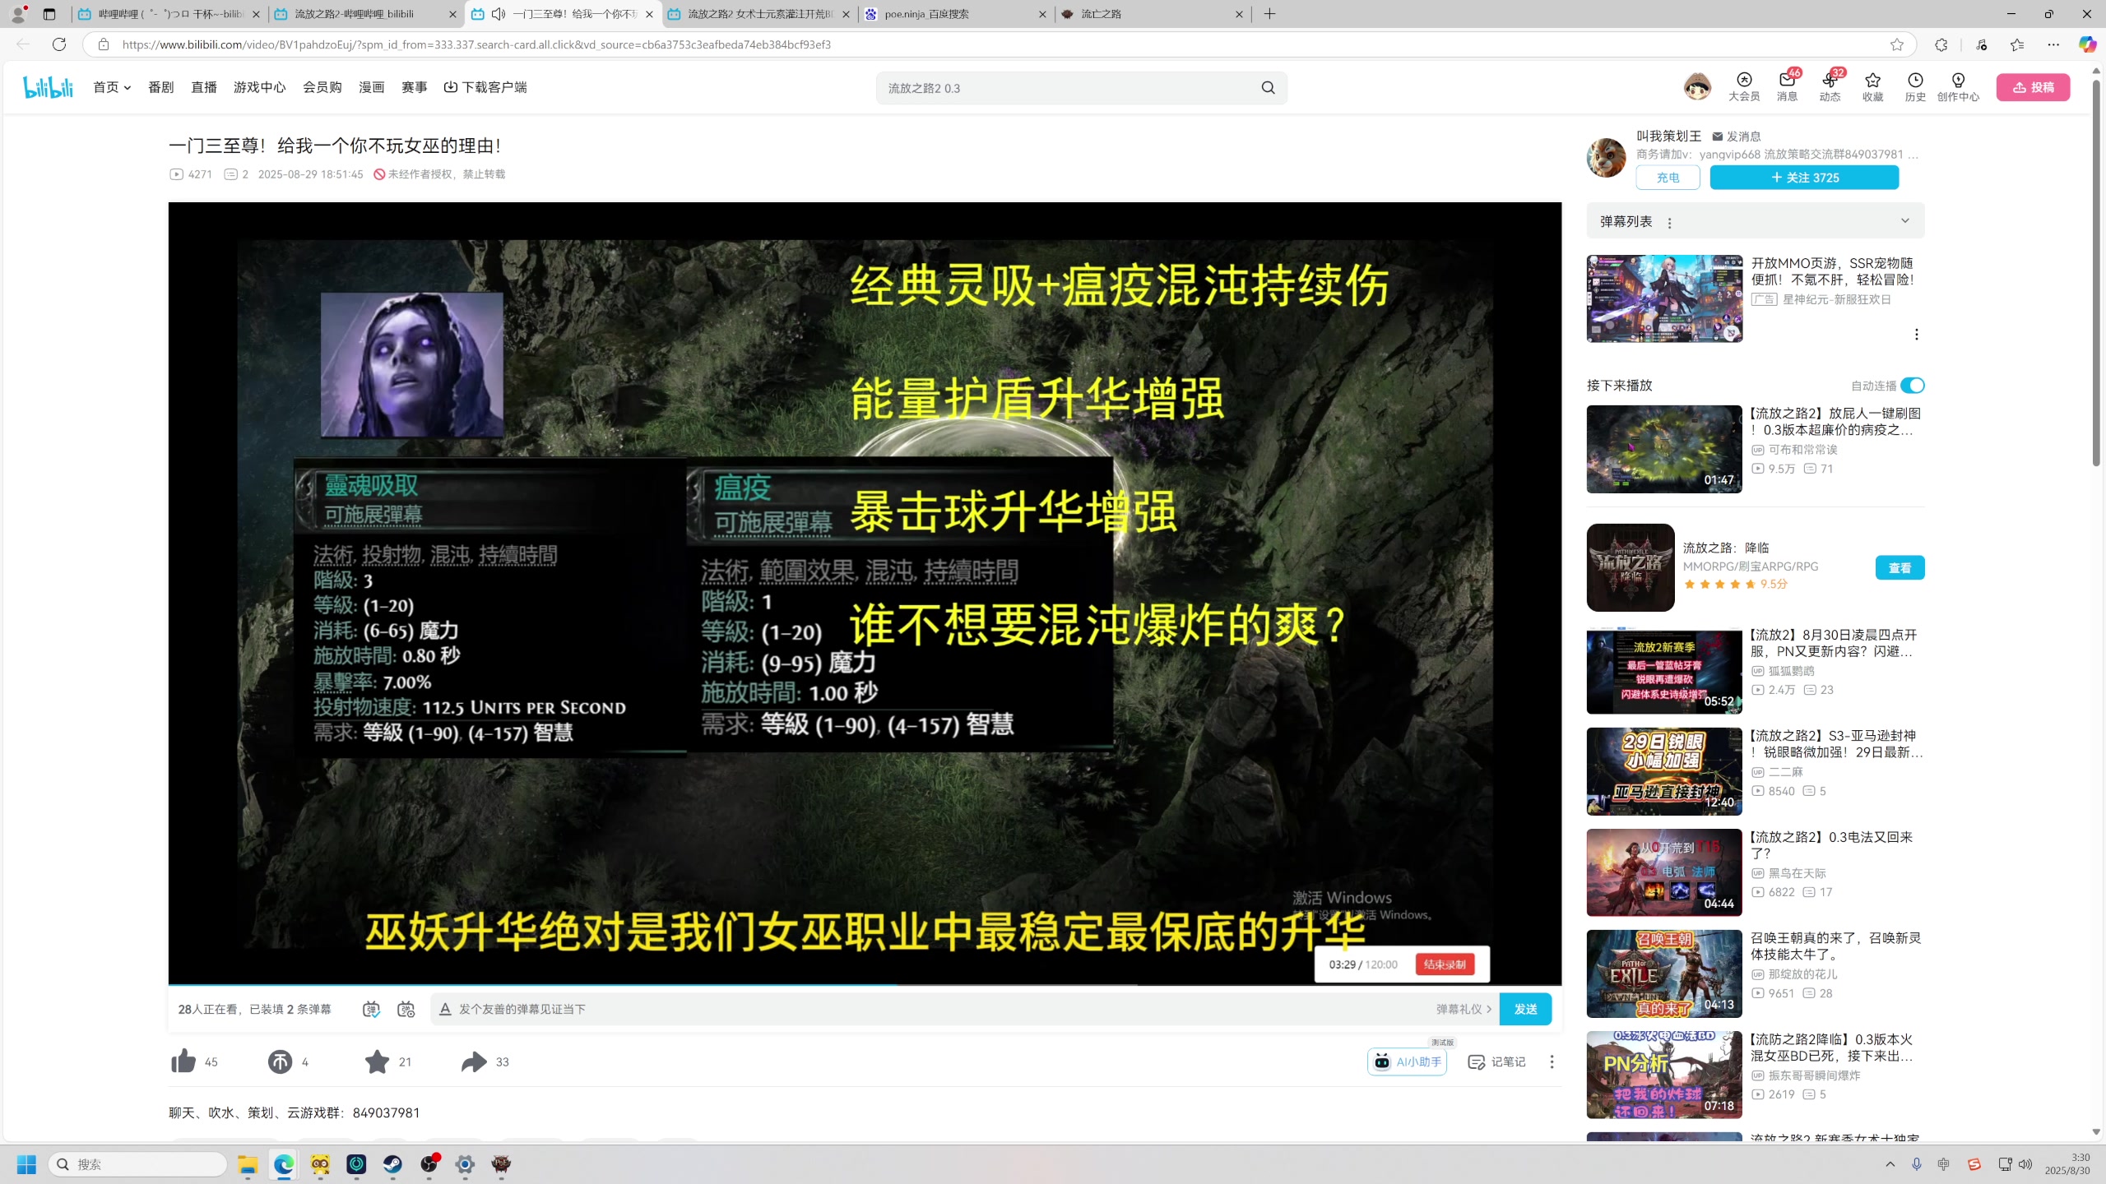Toggle the danmaku display switch
Screen dimensions: 2106x1184
pos(371,1009)
